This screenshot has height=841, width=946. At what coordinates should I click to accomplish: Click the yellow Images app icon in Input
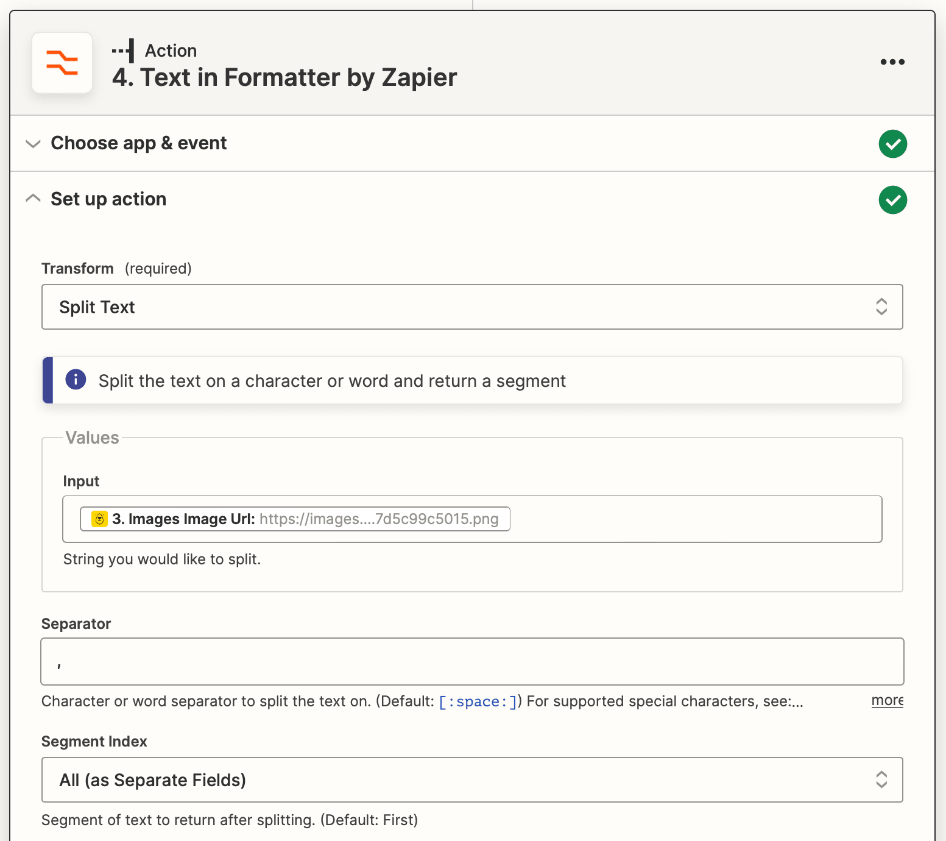[100, 519]
